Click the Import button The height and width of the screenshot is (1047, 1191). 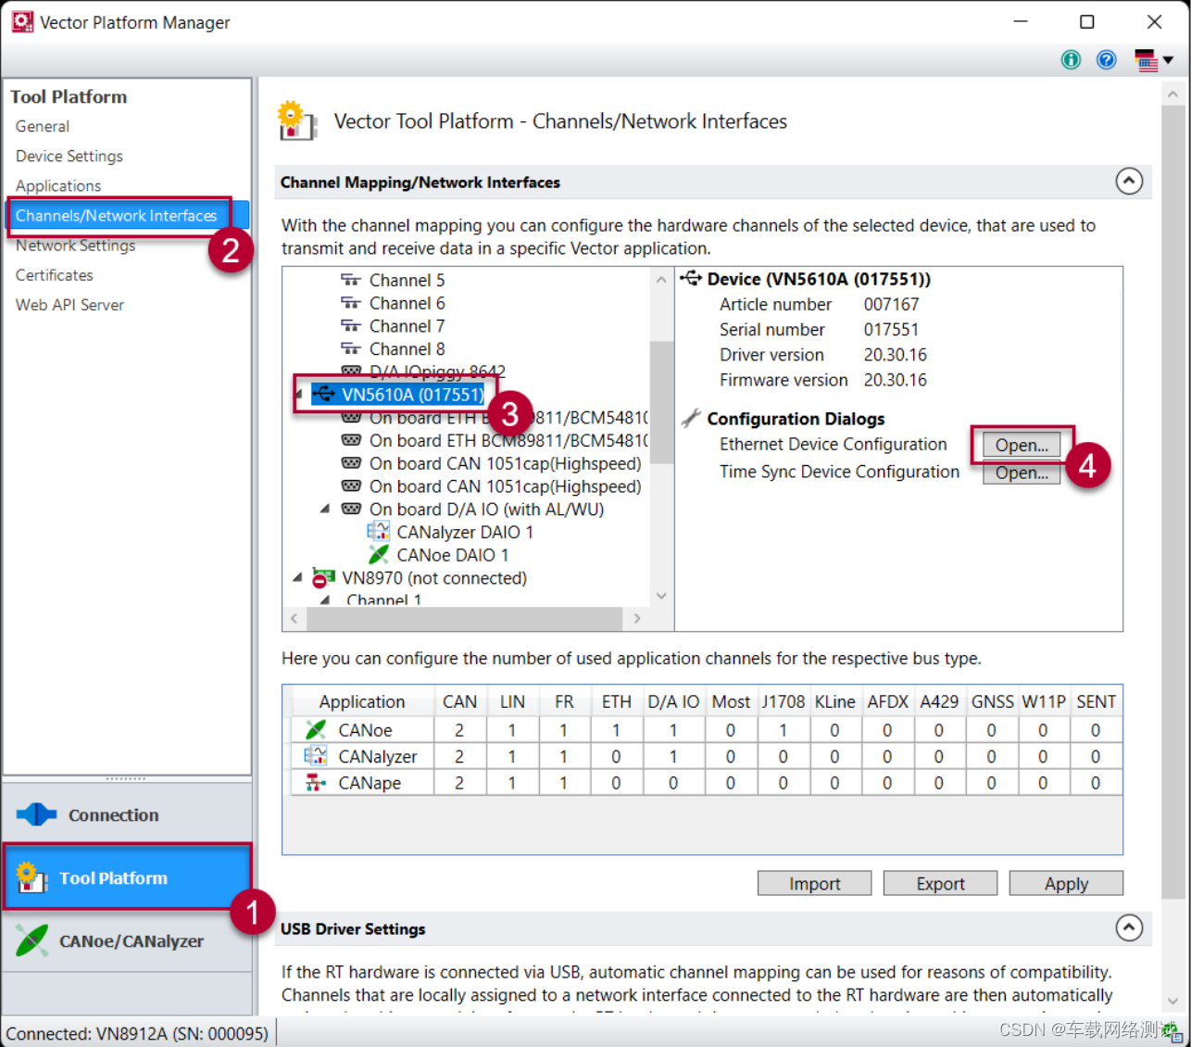click(x=814, y=883)
